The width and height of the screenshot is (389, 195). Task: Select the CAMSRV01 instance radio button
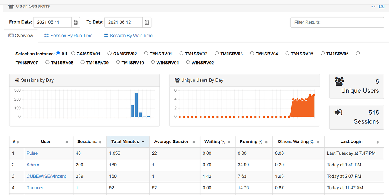[x=73, y=54]
